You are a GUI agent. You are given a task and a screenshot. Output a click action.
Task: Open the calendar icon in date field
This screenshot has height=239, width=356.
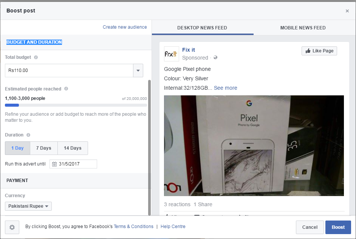(54, 164)
